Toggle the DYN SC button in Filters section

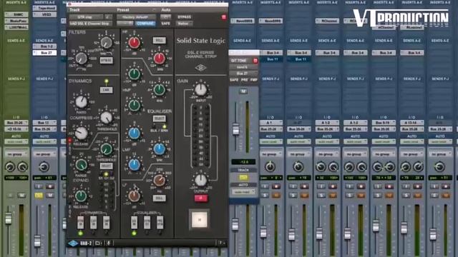click(107, 60)
